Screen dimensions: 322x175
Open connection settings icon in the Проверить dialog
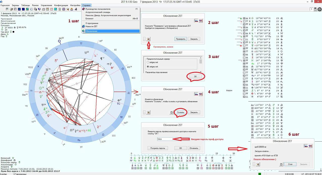(148, 39)
